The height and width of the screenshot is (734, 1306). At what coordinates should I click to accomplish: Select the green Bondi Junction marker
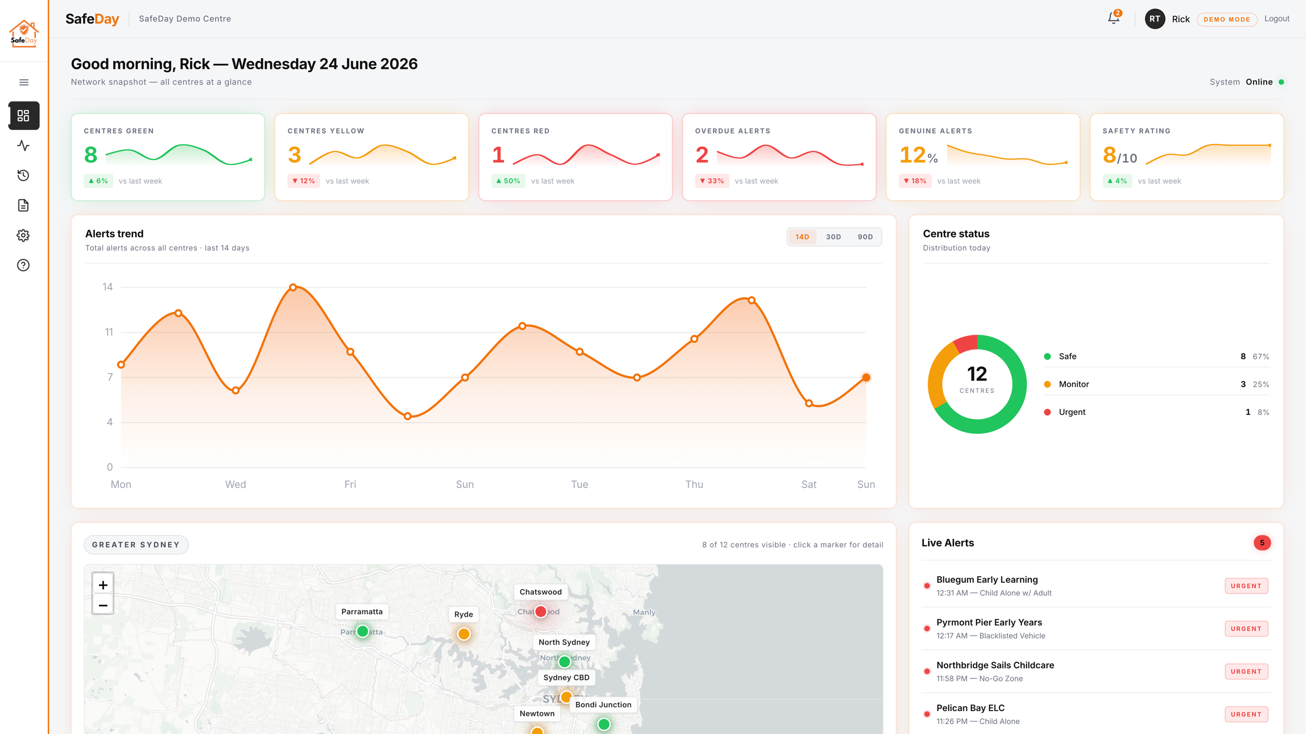(604, 724)
